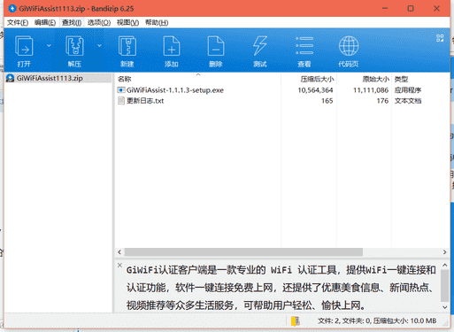Click the archive icon in the status bar
454x332 pixels.
(x=296, y=320)
